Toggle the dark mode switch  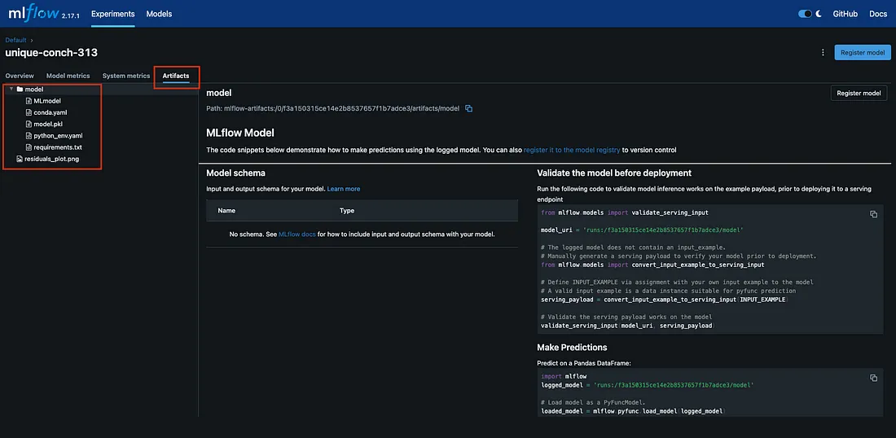click(x=805, y=14)
